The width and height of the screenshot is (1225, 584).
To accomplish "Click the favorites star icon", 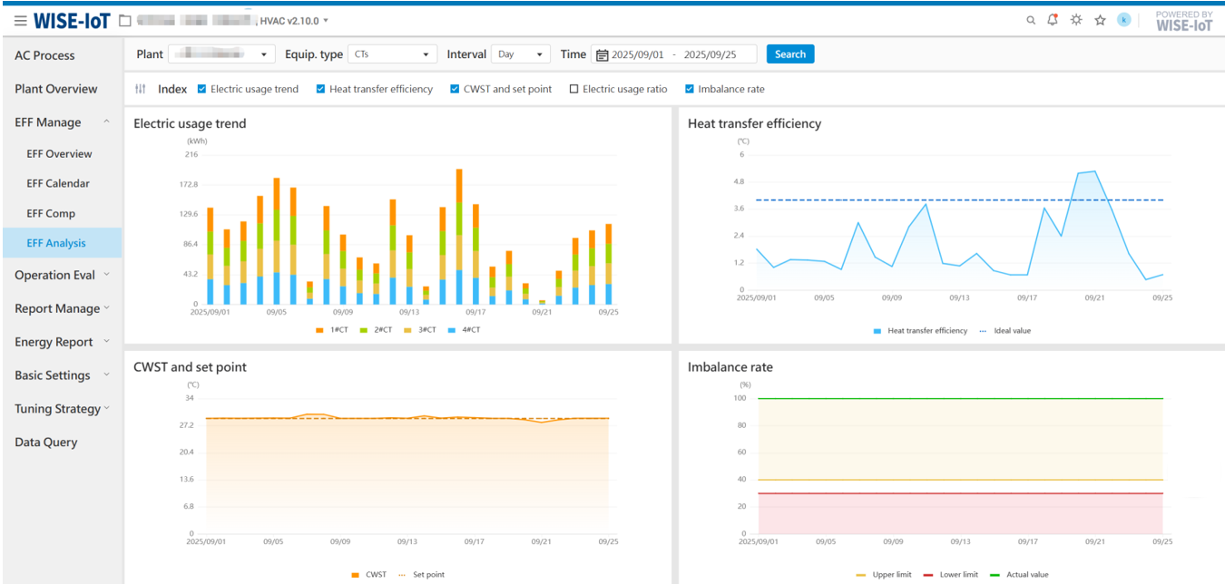I will point(1100,20).
